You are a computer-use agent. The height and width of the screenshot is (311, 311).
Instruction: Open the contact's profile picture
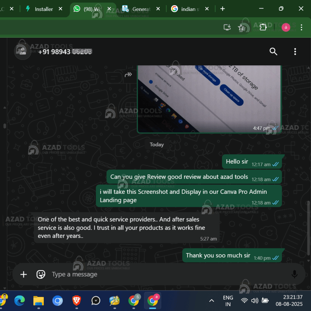(22, 51)
